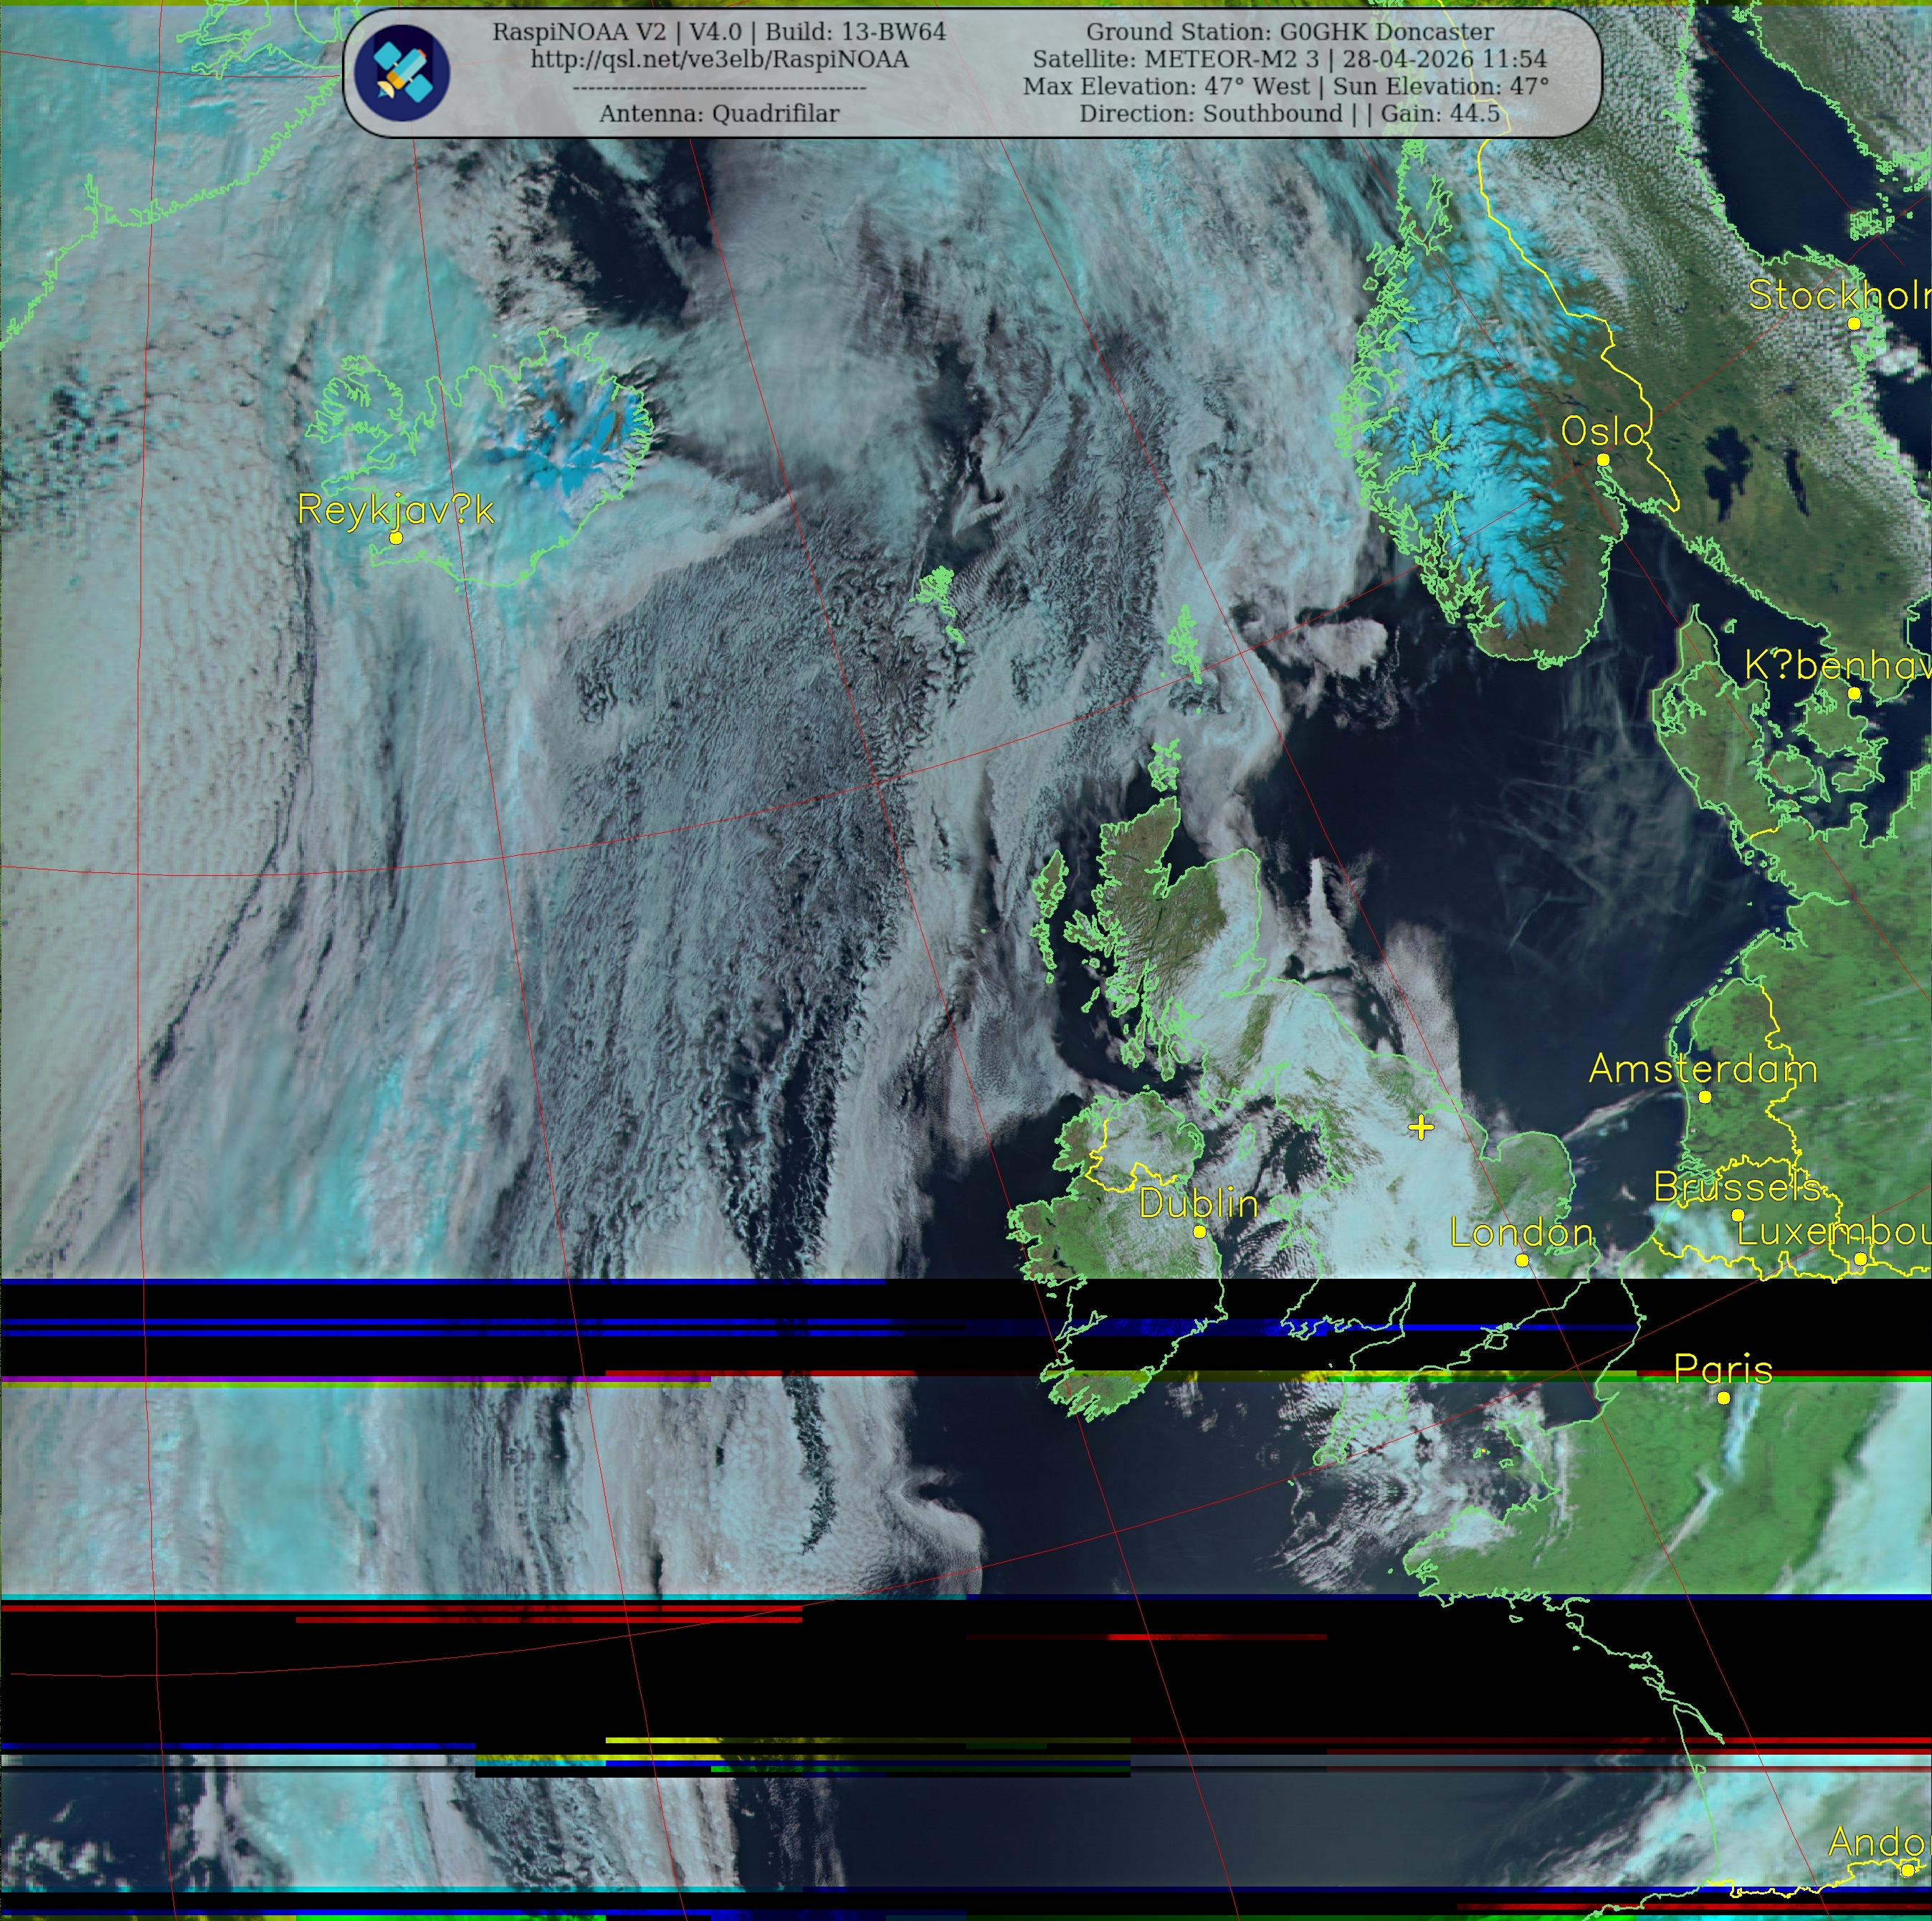Click the Paris map label
Viewport: 1932px width, 1921px height.
click(1724, 1369)
